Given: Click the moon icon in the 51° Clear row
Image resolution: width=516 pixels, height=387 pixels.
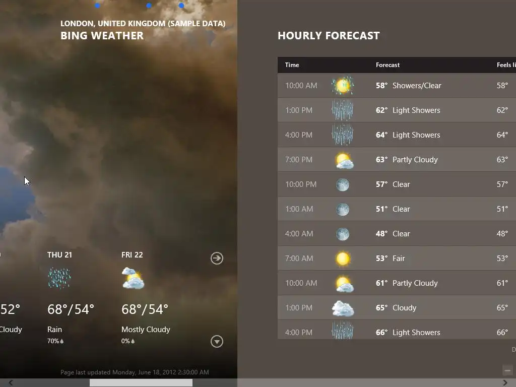Looking at the screenshot, I should click(x=343, y=209).
